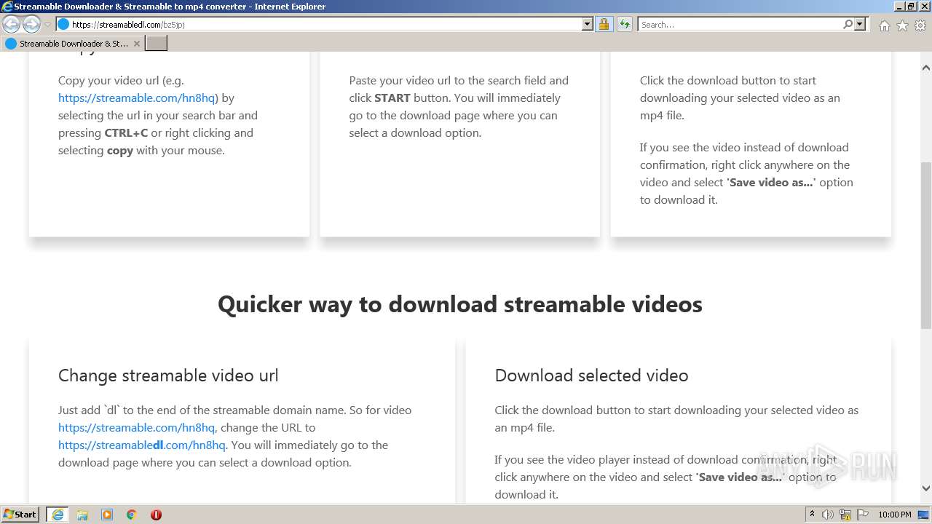Expand the address bar autocomplete dropdown

coord(588,24)
